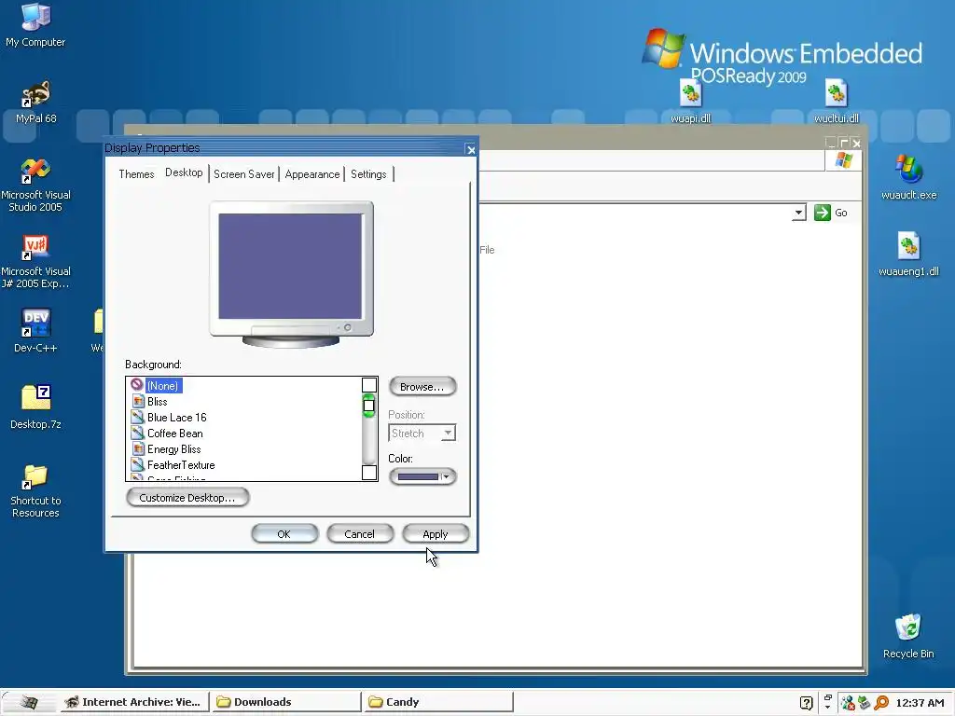
Task: Click the Start button on taskbar
Action: click(28, 702)
